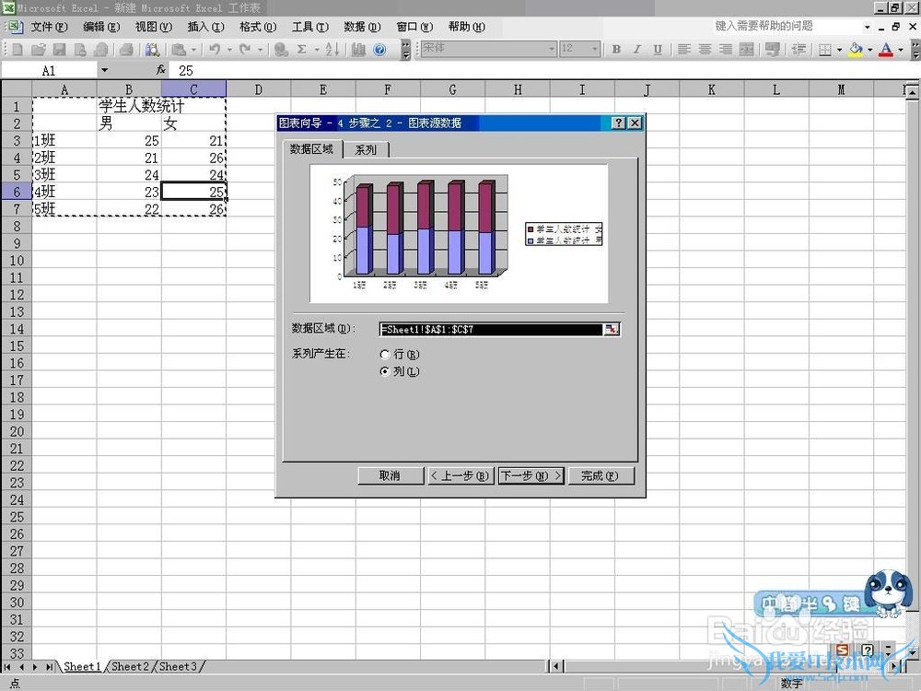Toggle Align Left

pos(683,50)
